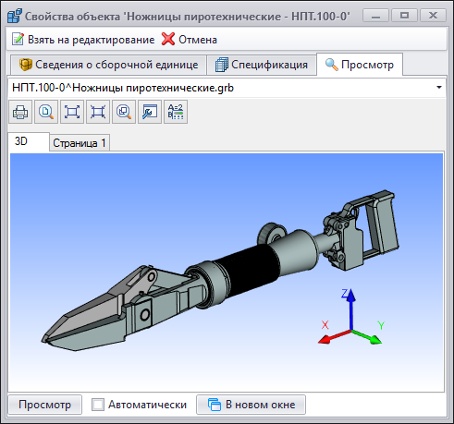This screenshot has height=424, width=454.
Task: Open viewer settings with the wrench icon
Action: click(x=150, y=112)
